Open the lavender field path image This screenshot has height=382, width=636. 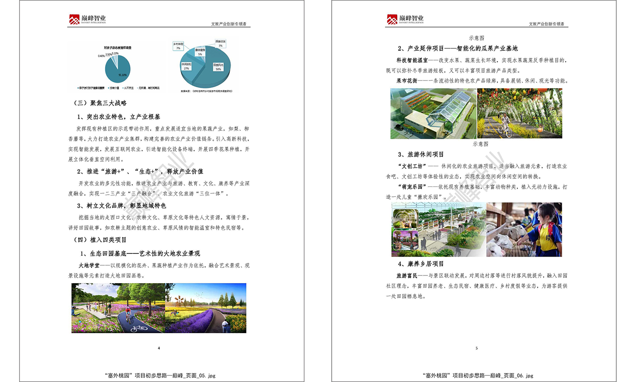point(206,308)
